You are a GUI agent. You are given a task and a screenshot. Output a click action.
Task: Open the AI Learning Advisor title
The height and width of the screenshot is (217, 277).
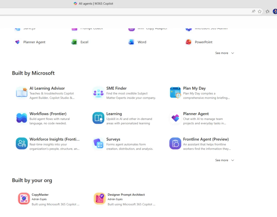[x=47, y=88]
